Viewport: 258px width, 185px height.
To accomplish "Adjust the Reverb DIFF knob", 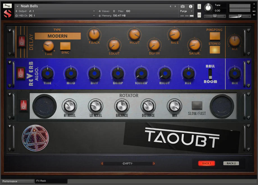I will [x=94, y=73].
